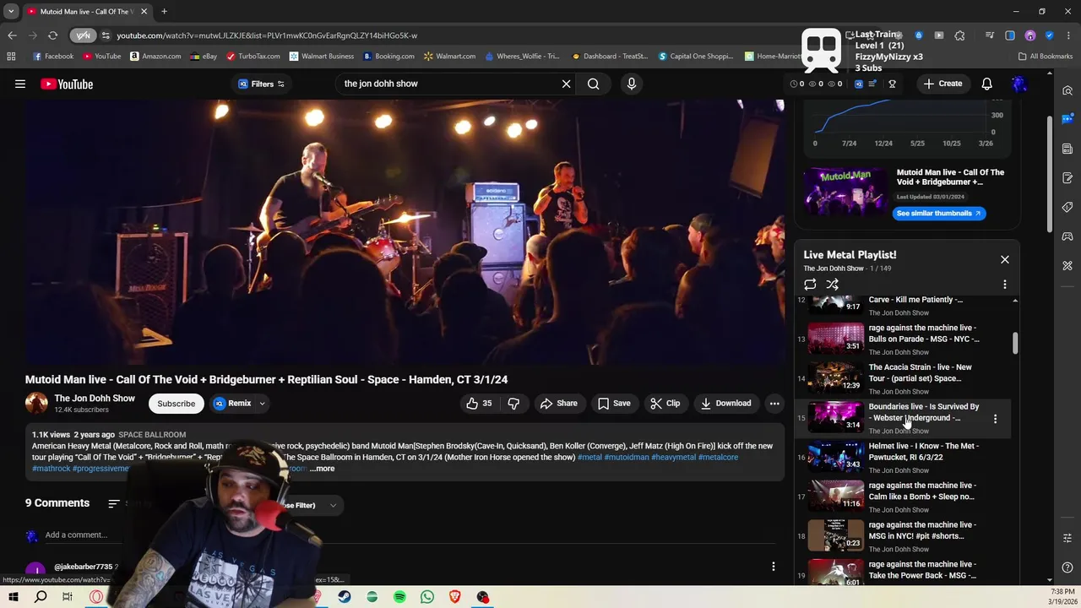Select the Mutoid Man live browser tab
1081x608 pixels.
tap(87, 12)
